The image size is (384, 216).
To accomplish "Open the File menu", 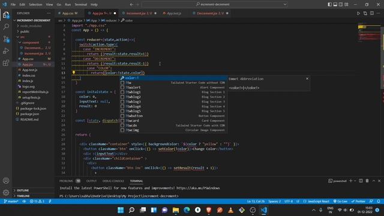I will point(13,4).
